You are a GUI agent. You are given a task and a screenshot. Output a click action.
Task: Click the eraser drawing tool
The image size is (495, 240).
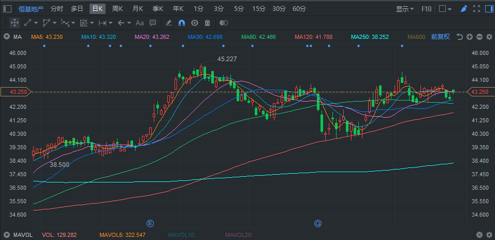click(x=168, y=23)
